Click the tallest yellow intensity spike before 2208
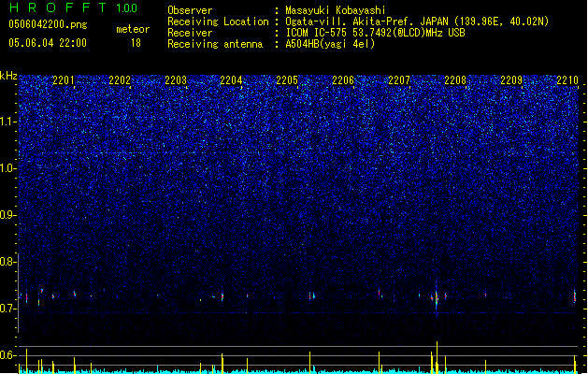 [437, 357]
